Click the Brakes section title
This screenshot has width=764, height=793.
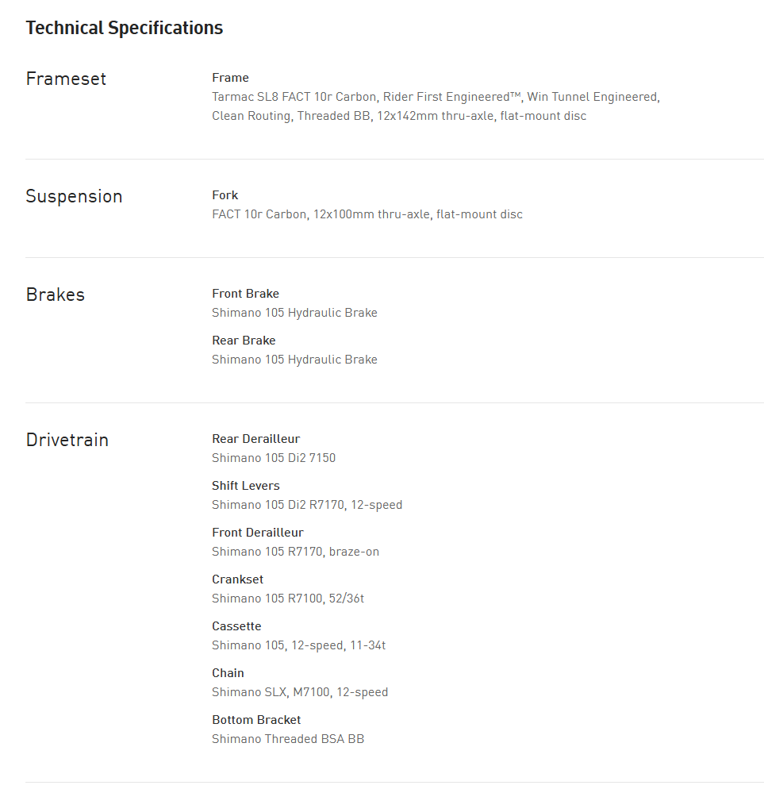pos(55,294)
